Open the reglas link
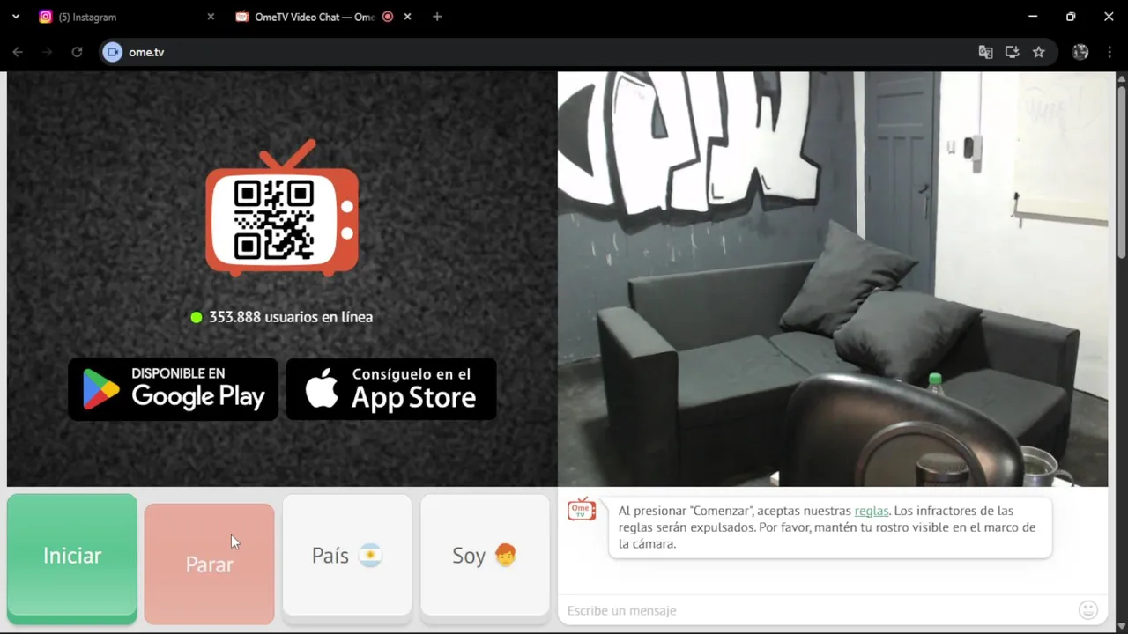 pyautogui.click(x=872, y=511)
